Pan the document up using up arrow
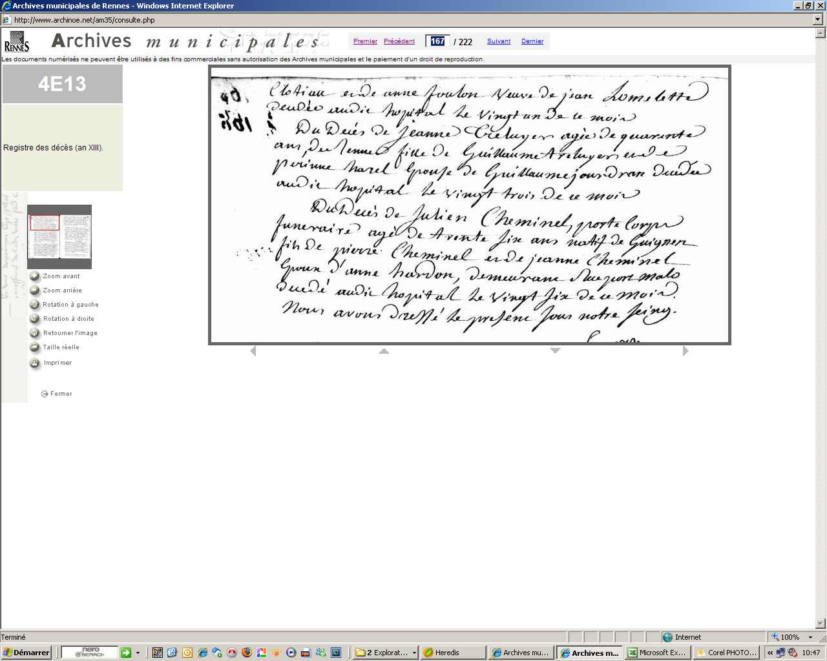The height and width of the screenshot is (661, 827). point(384,351)
